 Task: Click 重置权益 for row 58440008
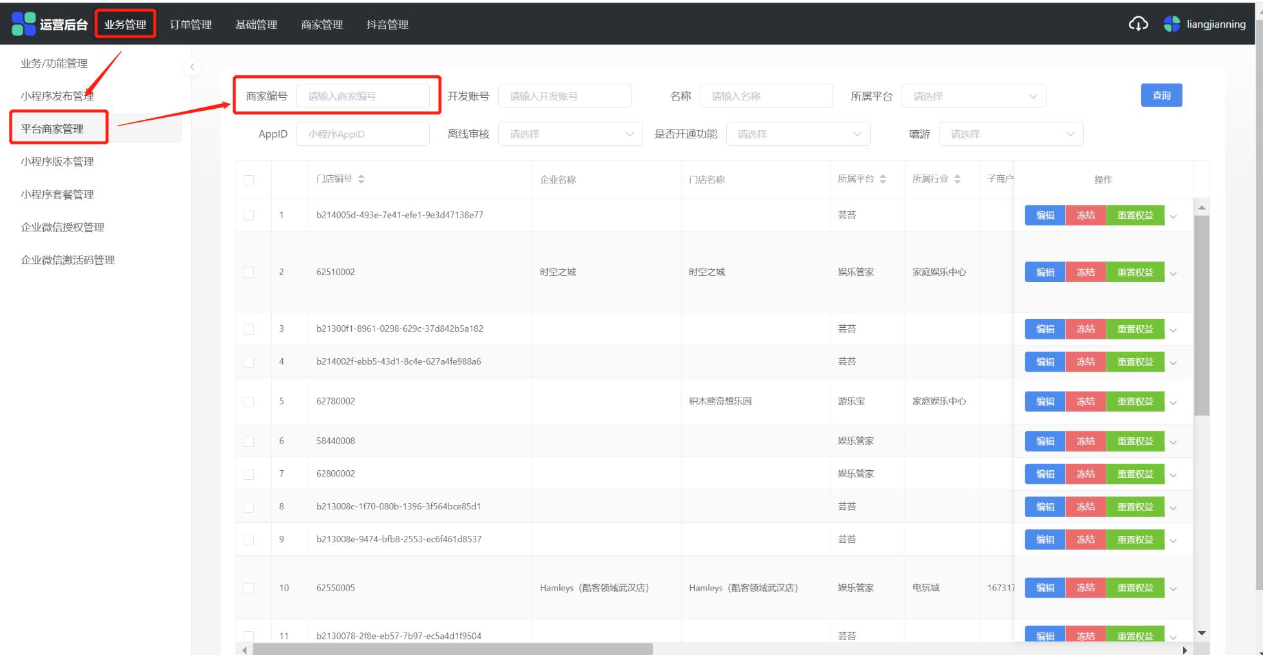1135,441
